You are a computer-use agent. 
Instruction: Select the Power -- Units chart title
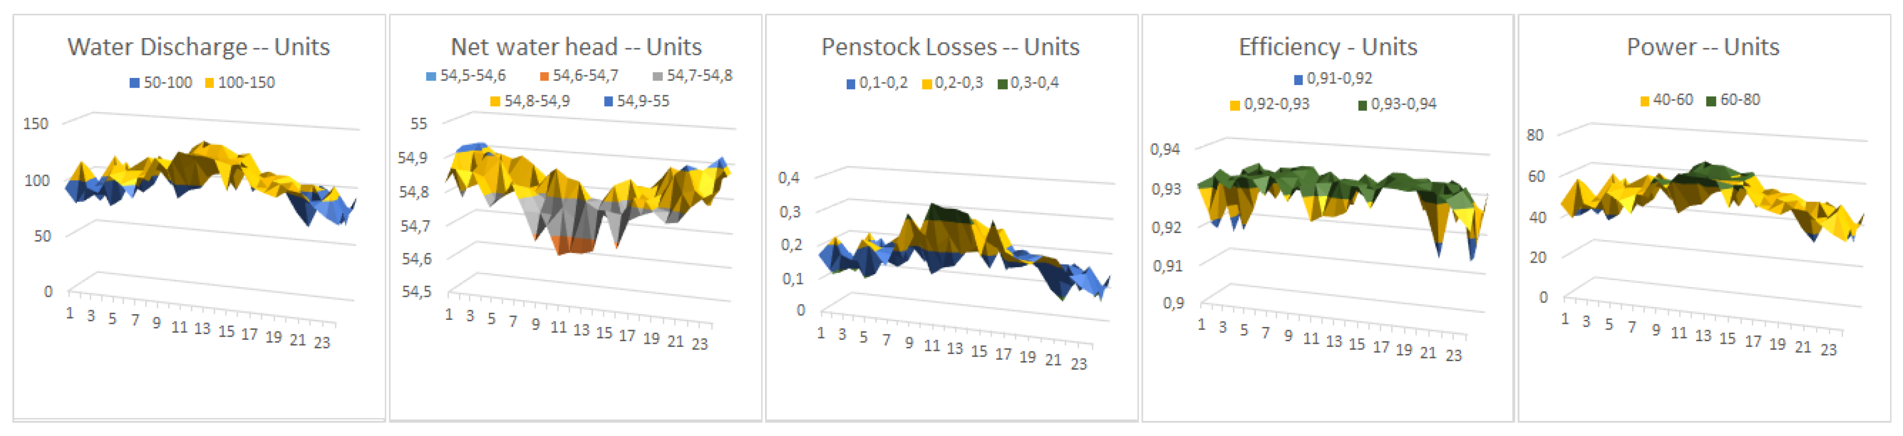[x=1703, y=47]
